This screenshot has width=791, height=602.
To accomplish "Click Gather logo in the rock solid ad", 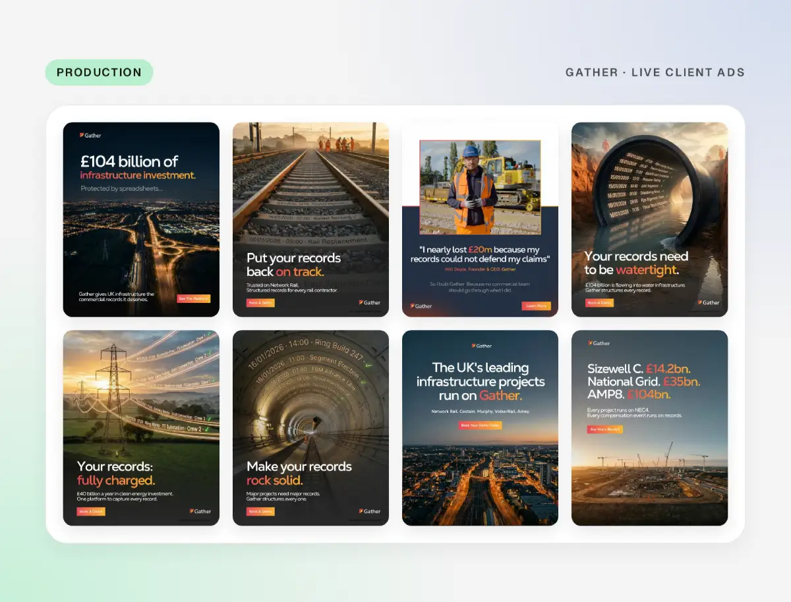I will (370, 511).
